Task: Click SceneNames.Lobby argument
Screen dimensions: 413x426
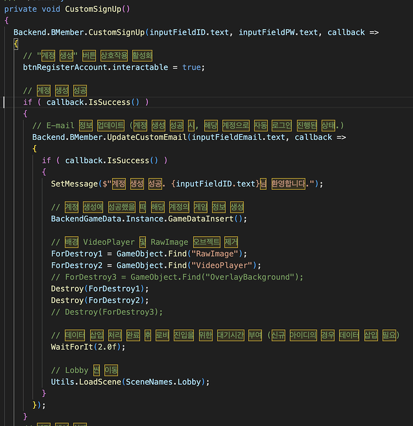Action: [x=163, y=382]
